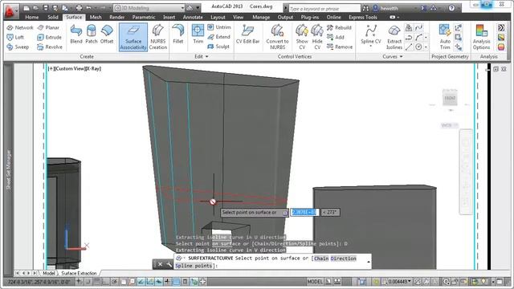Click the X-Ray visual style label

(x=94, y=68)
